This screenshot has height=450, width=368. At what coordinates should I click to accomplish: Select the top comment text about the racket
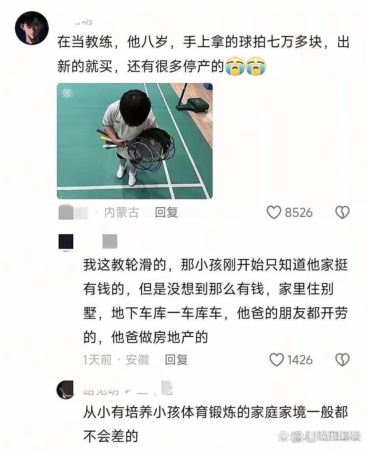203,54
